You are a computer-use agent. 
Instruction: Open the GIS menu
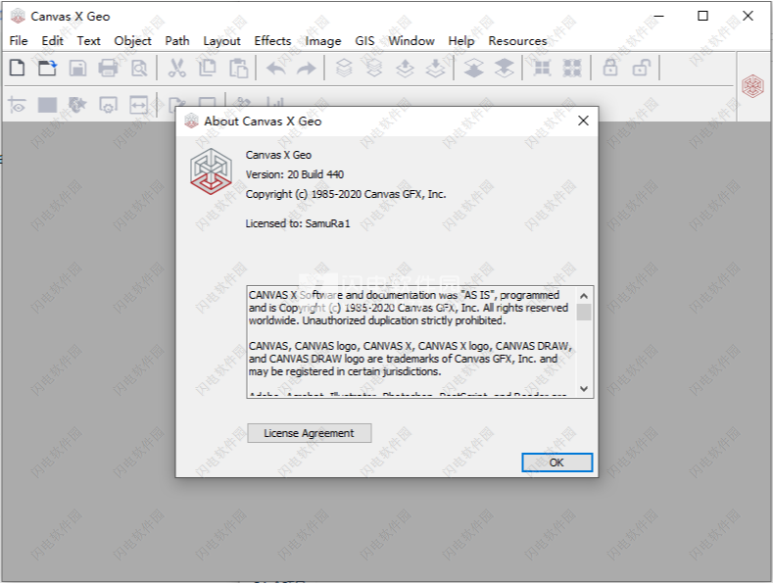pos(364,41)
